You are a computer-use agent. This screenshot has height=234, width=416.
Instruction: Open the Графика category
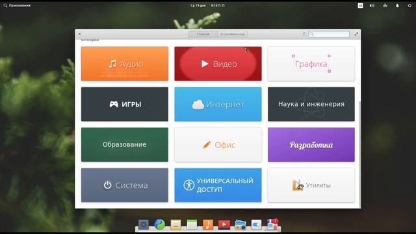coord(311,64)
